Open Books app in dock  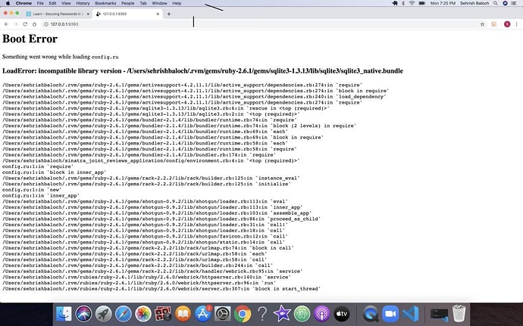click(183, 314)
